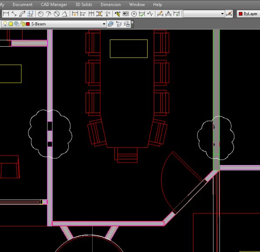Select the Dimension Text Edit tool

(x=168, y=14)
